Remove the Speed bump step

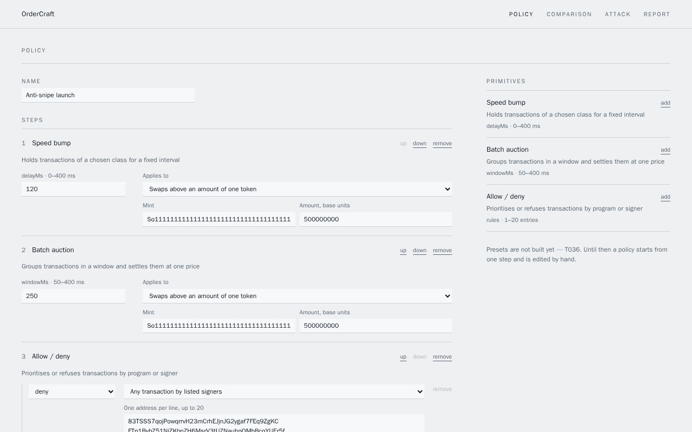(442, 144)
